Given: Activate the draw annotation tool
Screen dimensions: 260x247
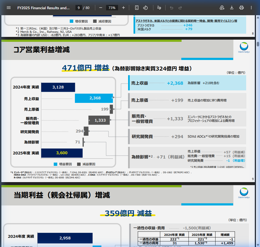Looking at the screenshot, I should (x=159, y=8).
